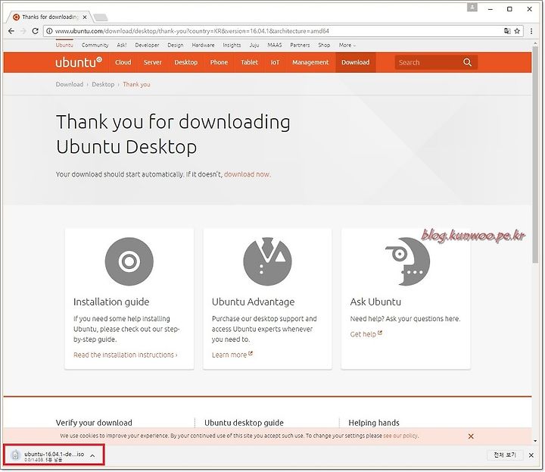Screen dimensions: 545x472
Task: Open the Tablet menu item
Action: tap(249, 62)
